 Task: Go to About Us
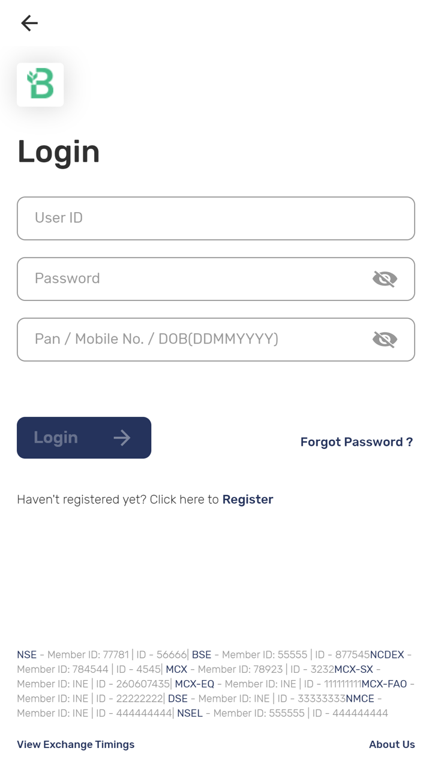tap(392, 744)
